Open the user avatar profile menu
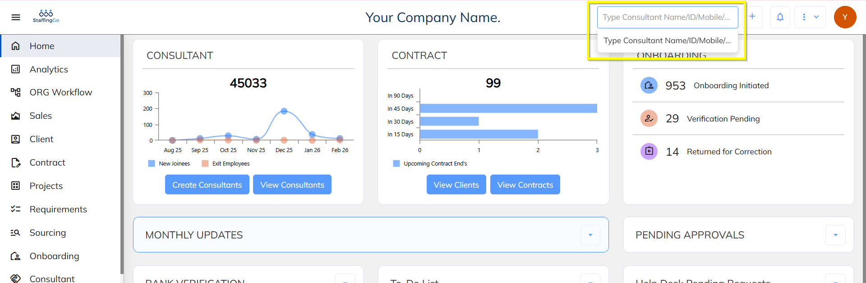Image resolution: width=866 pixels, height=283 pixels. coord(845,17)
